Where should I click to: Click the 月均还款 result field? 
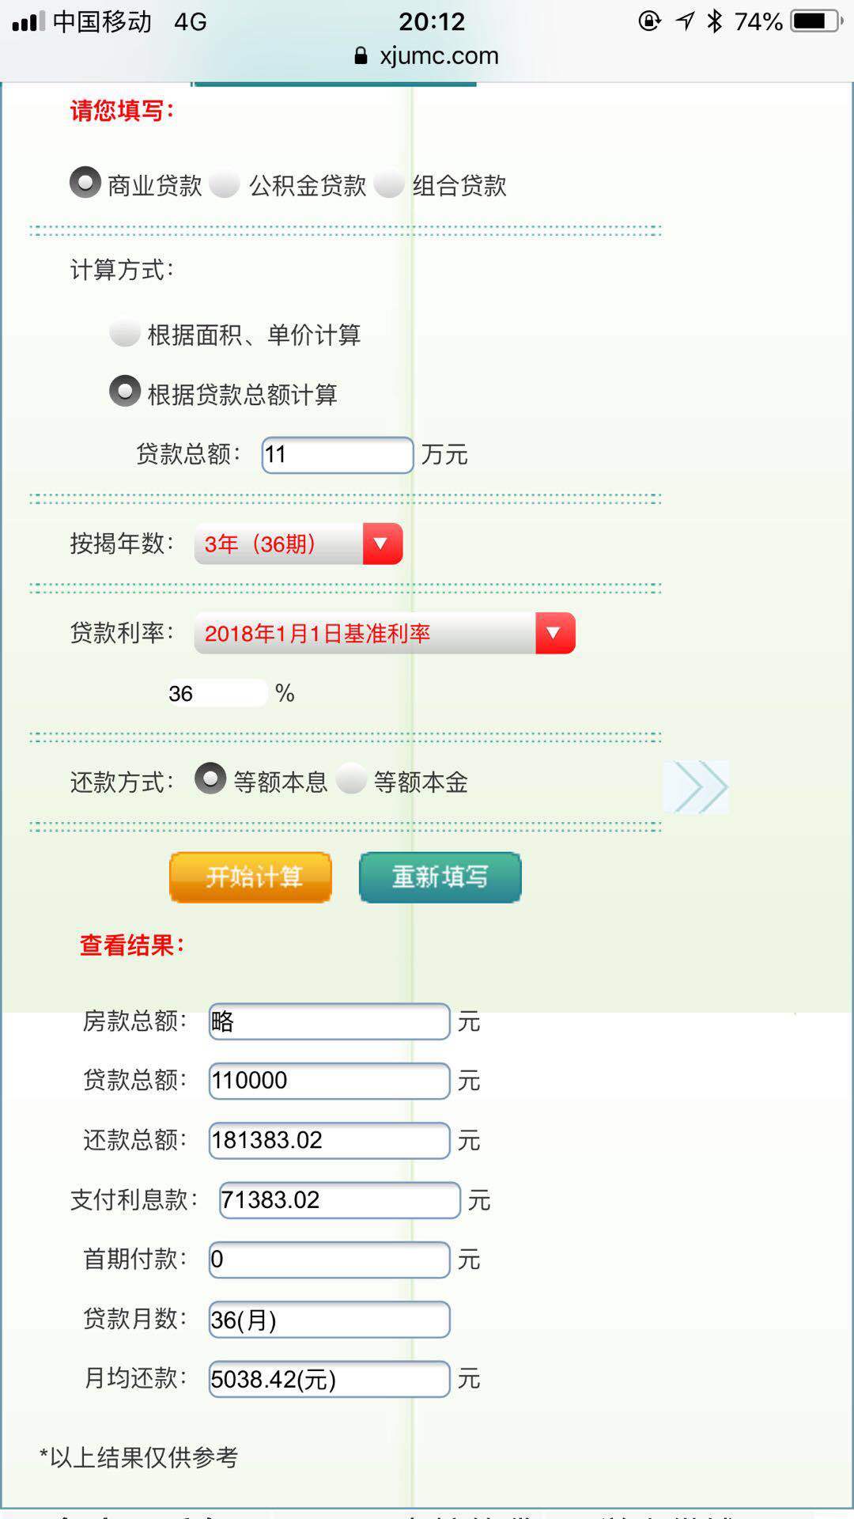tap(328, 1379)
